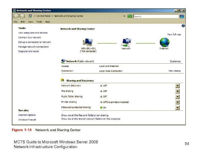
Task: Click Set up a connection or network
Action: coord(34,42)
